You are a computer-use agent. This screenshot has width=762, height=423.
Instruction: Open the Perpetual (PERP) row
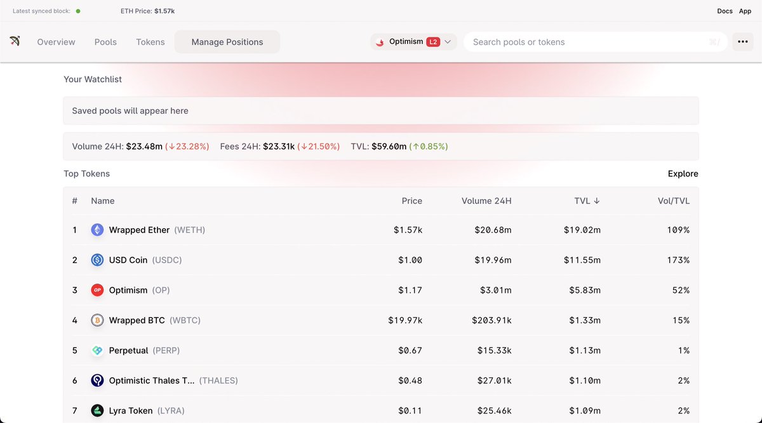(x=381, y=350)
